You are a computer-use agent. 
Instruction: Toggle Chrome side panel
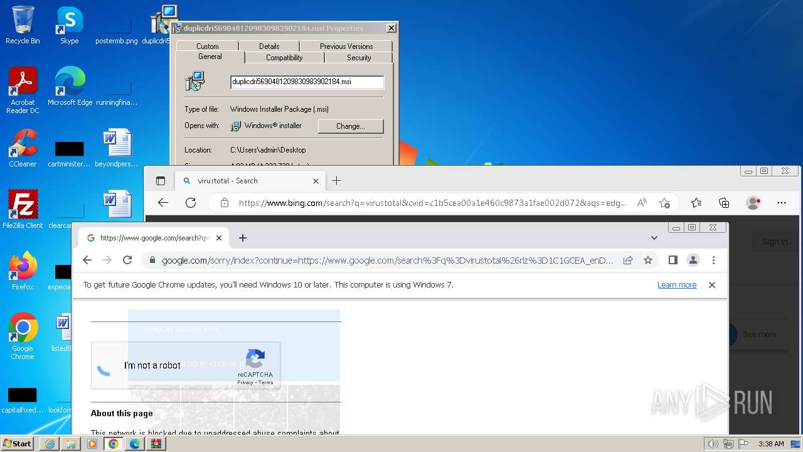(x=673, y=260)
